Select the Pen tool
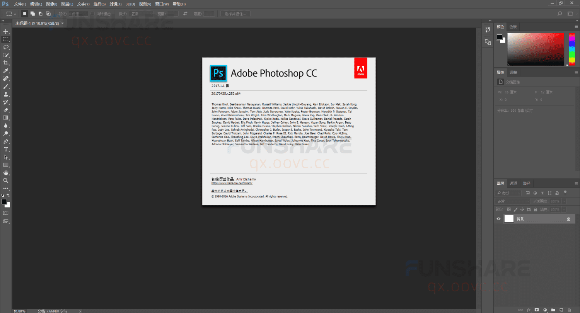The image size is (580, 313). point(6,141)
